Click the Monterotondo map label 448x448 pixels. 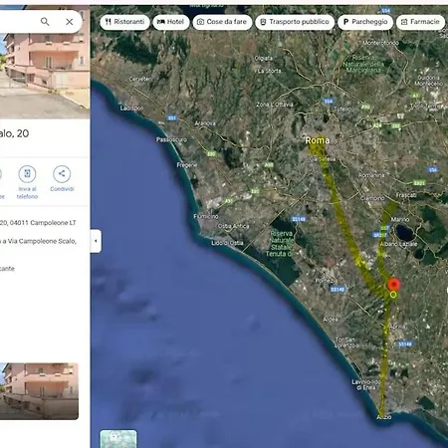380,43
